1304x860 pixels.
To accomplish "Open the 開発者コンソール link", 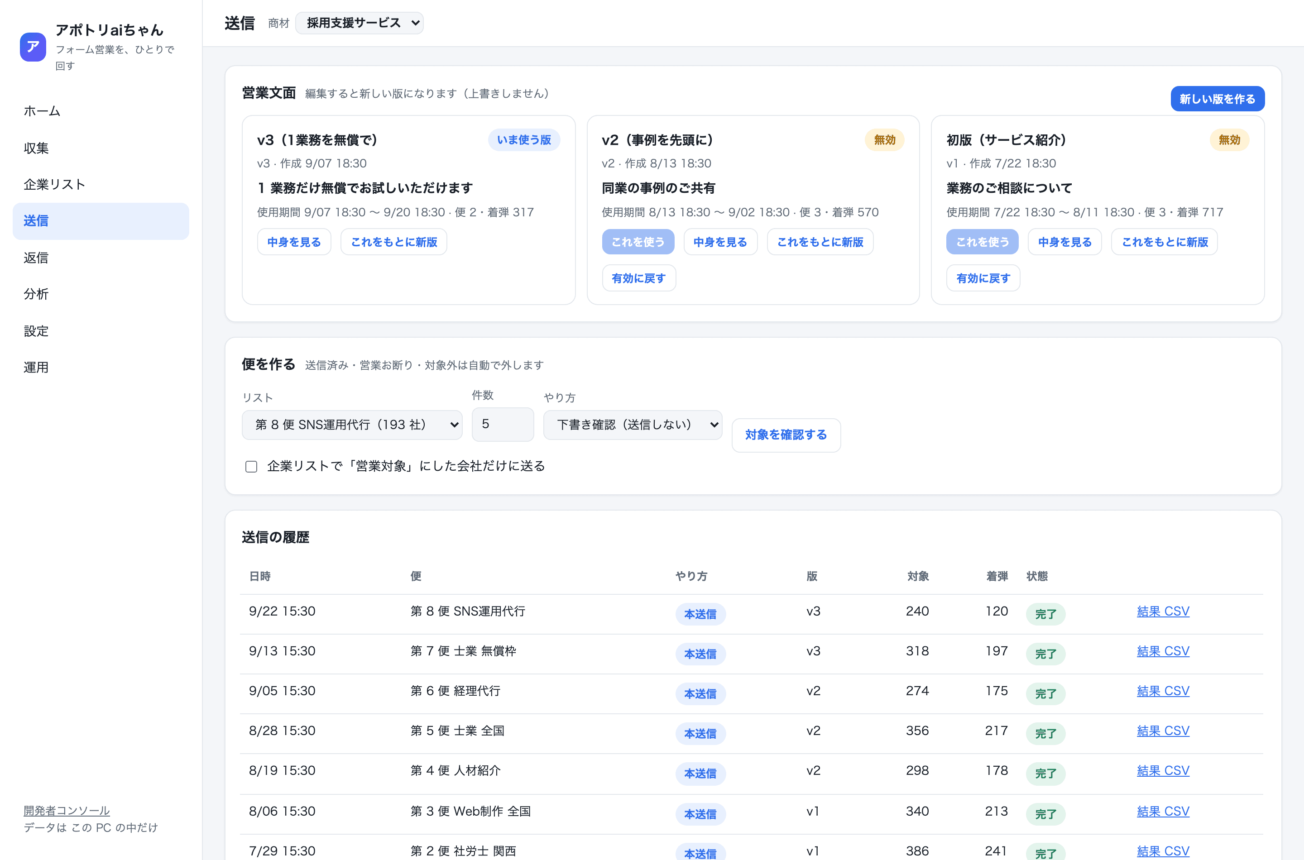I will click(67, 810).
